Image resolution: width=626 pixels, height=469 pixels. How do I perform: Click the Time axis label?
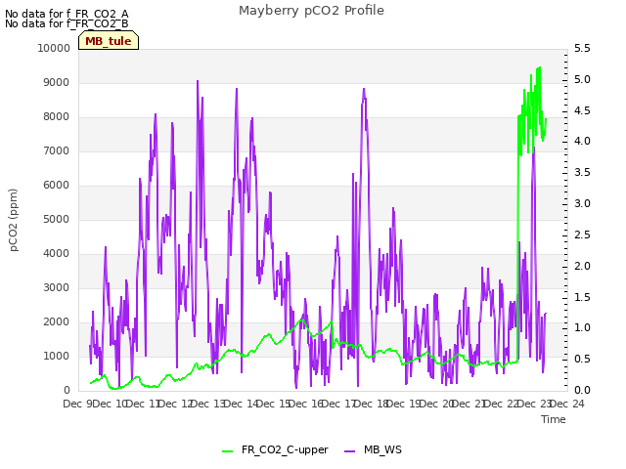click(554, 419)
